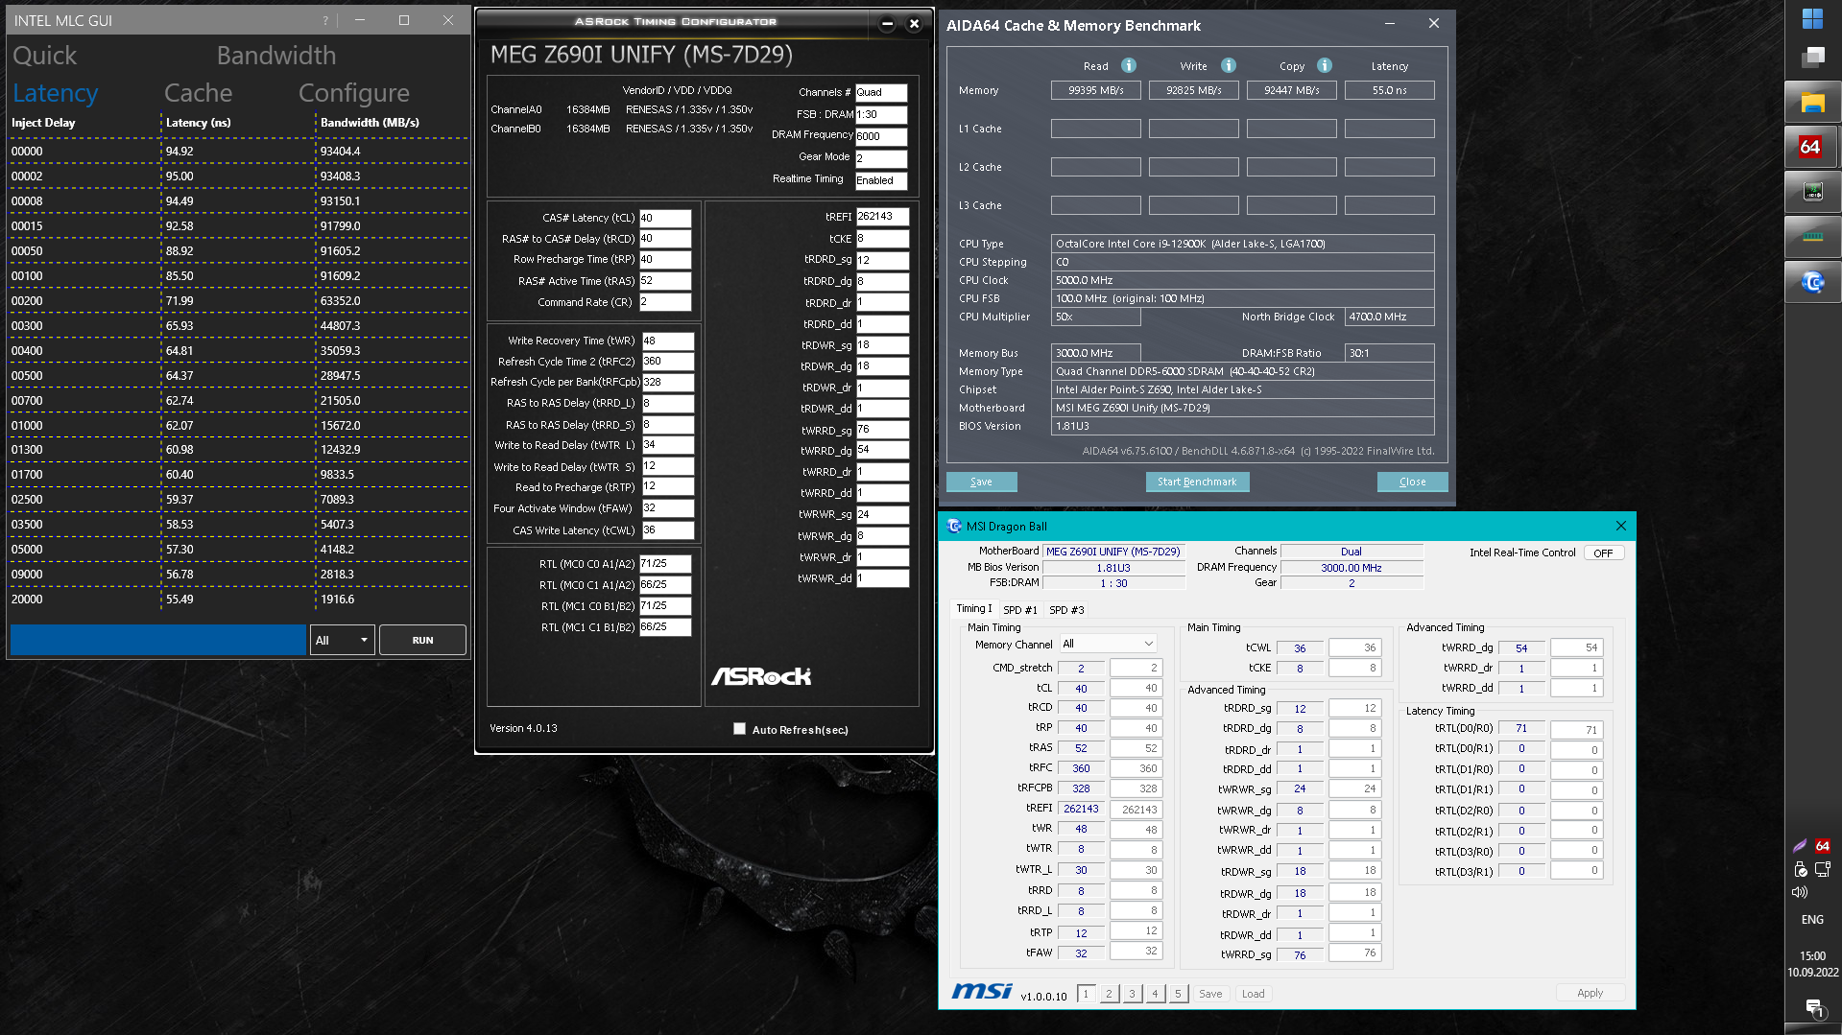Select profile 4 in MSI Dragon Ball
The image size is (1842, 1035).
(1155, 994)
